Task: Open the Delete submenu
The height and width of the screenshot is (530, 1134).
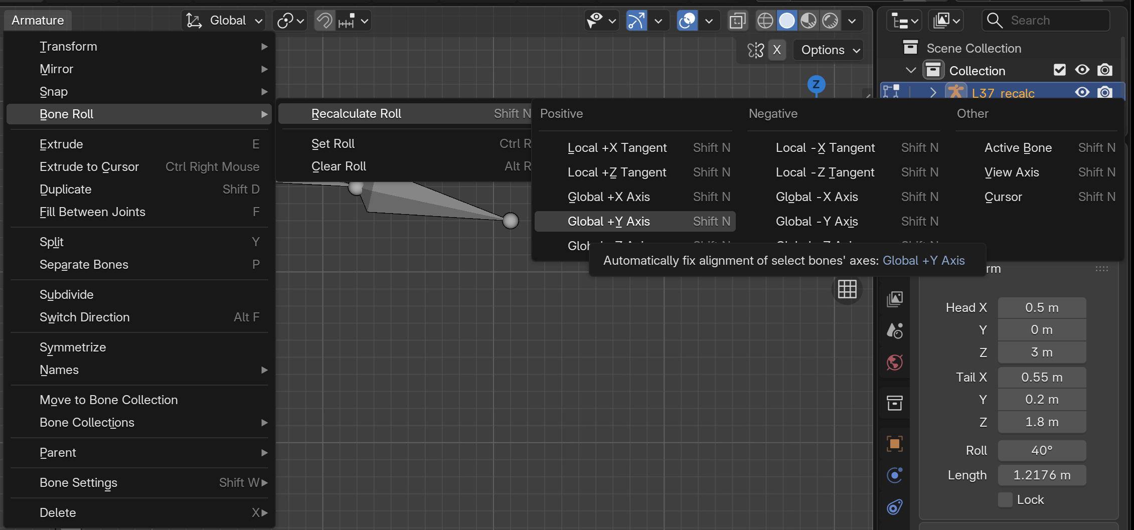Action: (x=139, y=513)
